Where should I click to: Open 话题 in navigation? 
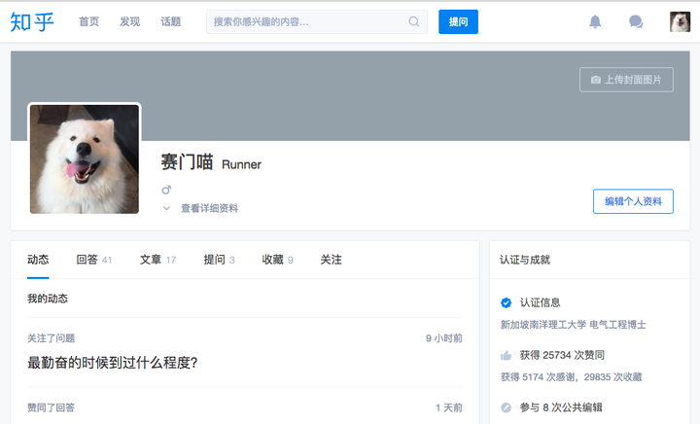point(170,21)
